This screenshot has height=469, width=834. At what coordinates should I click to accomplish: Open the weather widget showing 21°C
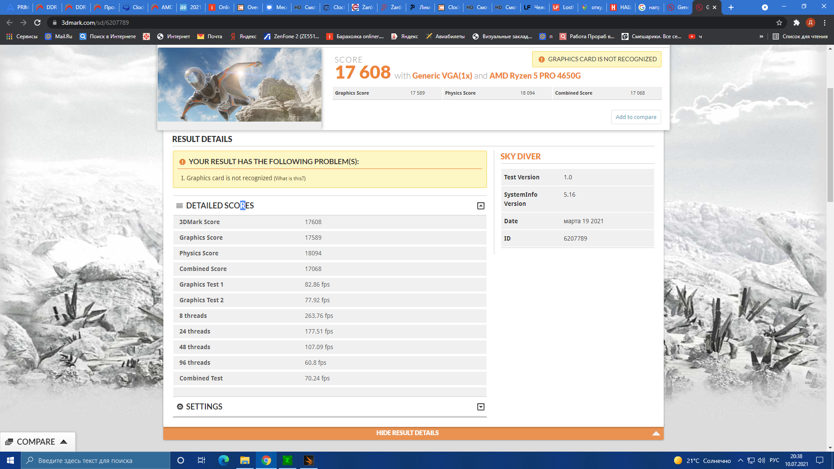pos(702,460)
